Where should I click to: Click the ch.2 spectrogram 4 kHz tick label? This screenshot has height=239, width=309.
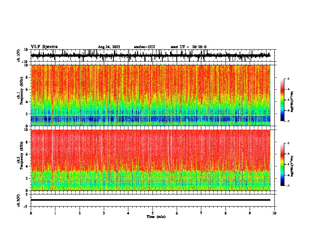tap(27, 166)
